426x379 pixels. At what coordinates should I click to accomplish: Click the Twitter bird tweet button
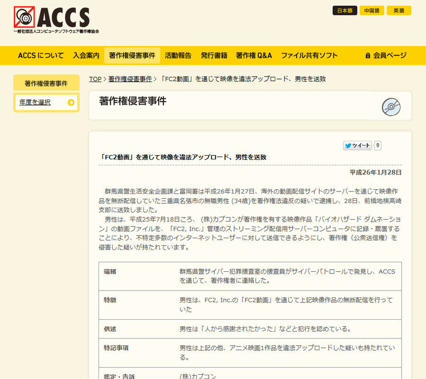pos(357,146)
